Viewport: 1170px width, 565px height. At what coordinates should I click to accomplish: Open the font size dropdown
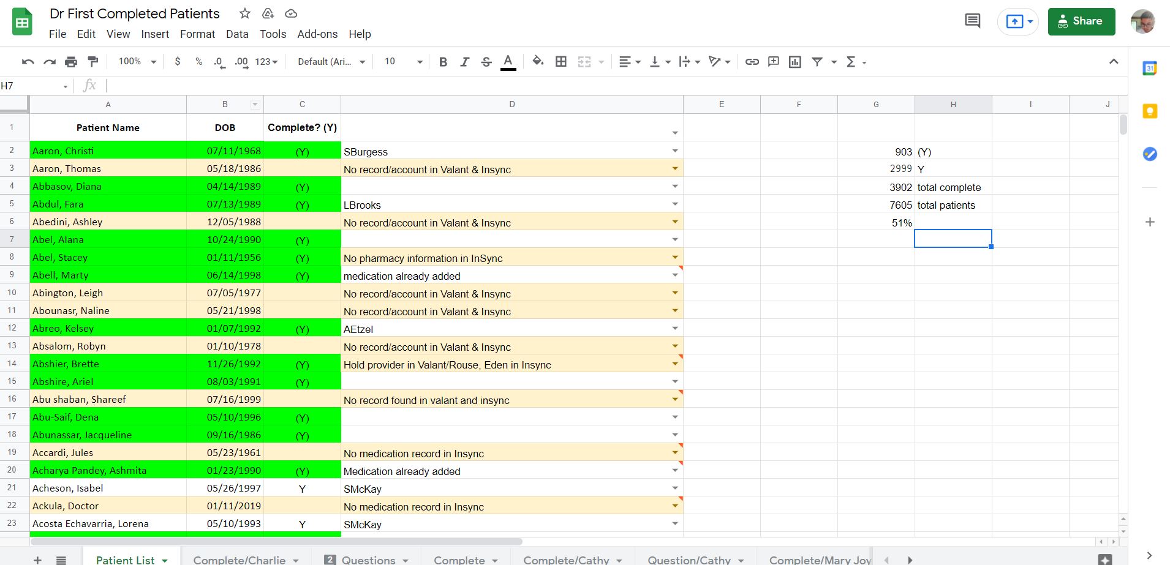coord(403,62)
